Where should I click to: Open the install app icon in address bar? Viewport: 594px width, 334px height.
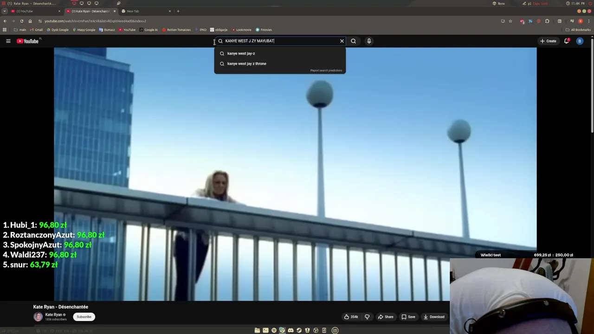click(503, 21)
